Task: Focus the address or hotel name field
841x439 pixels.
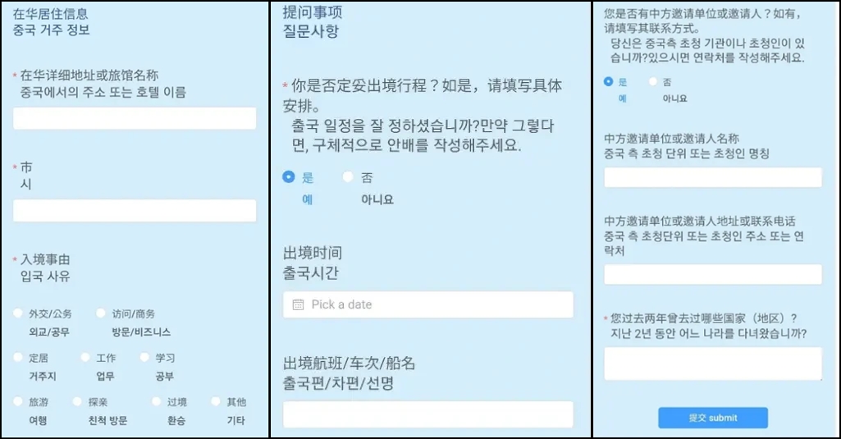Action: [x=135, y=118]
